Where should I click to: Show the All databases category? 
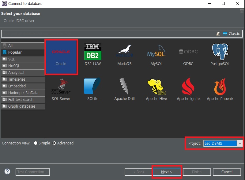pos(23,45)
